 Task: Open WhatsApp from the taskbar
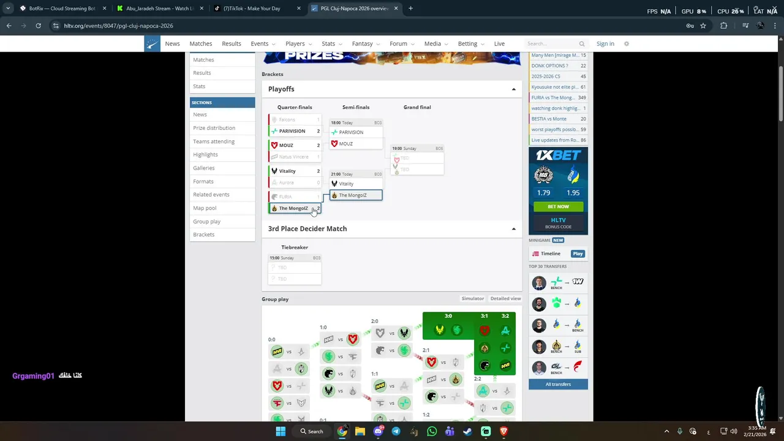(x=432, y=431)
